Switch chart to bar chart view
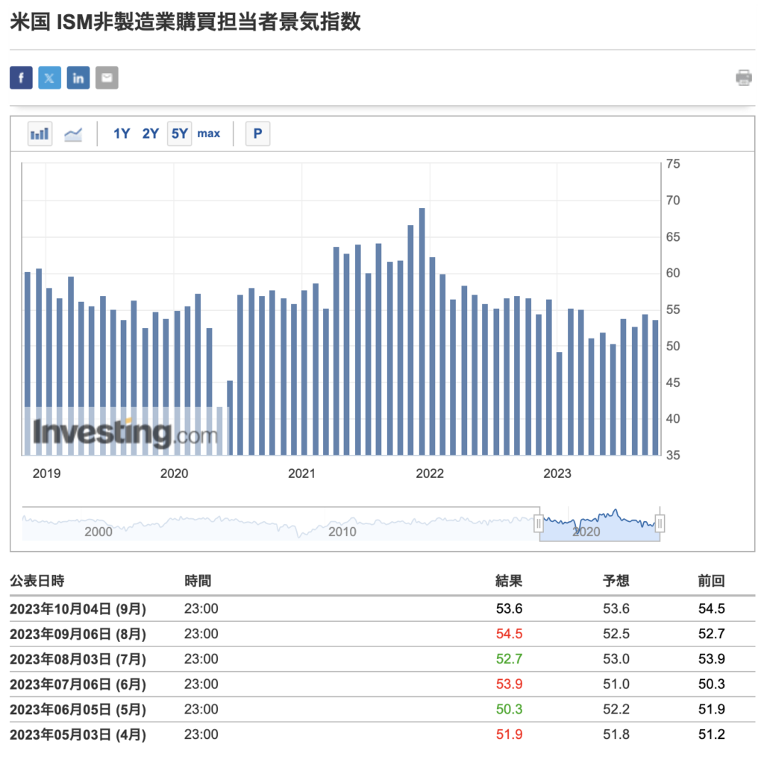The width and height of the screenshot is (764, 759). click(40, 133)
